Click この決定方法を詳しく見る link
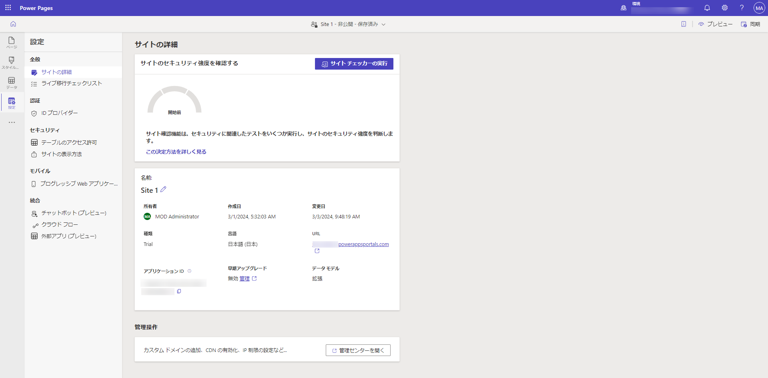The image size is (768, 378). click(176, 152)
